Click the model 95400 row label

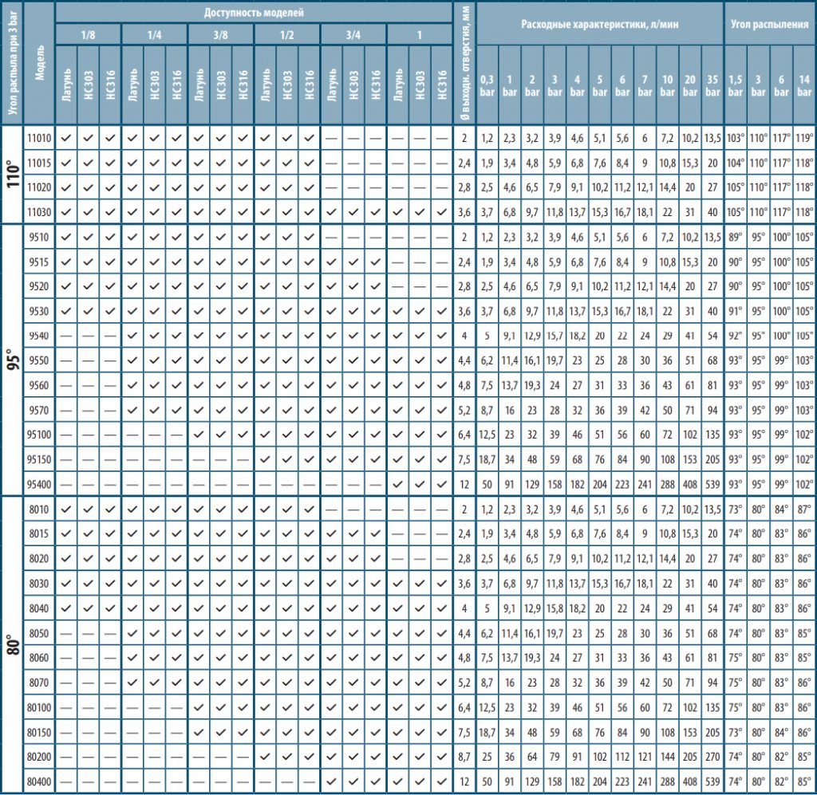[40, 484]
